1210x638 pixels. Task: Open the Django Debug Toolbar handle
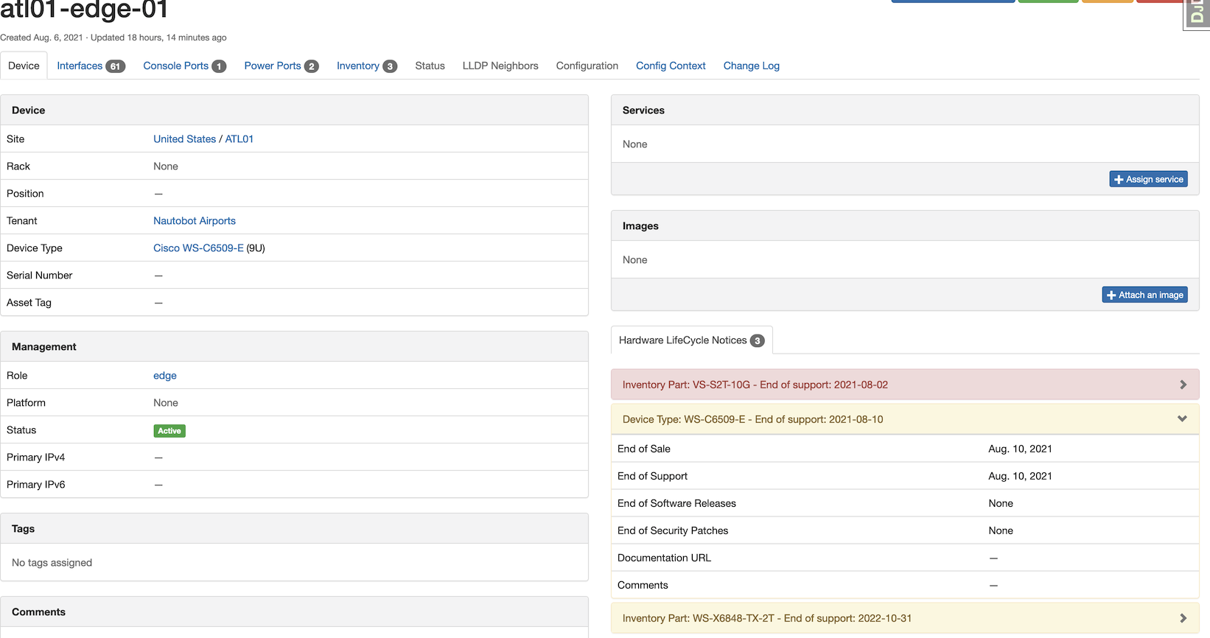1197,13
